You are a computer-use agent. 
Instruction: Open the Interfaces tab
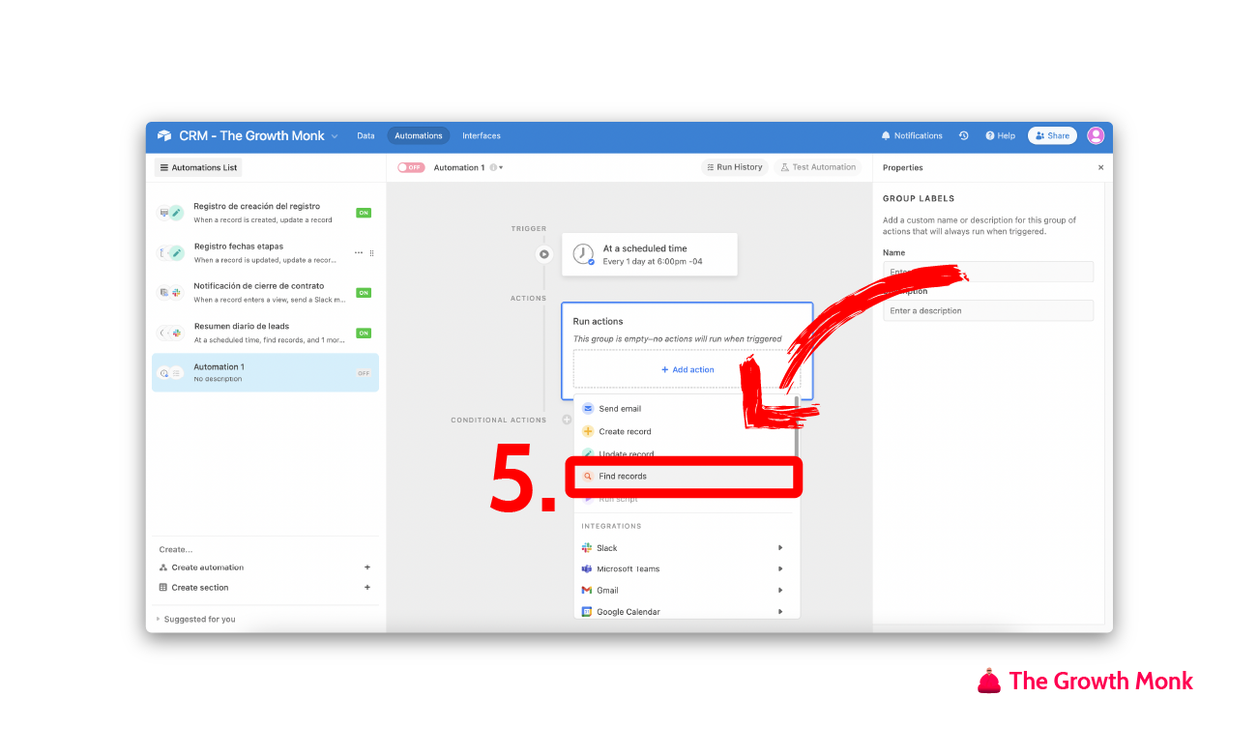click(x=482, y=135)
